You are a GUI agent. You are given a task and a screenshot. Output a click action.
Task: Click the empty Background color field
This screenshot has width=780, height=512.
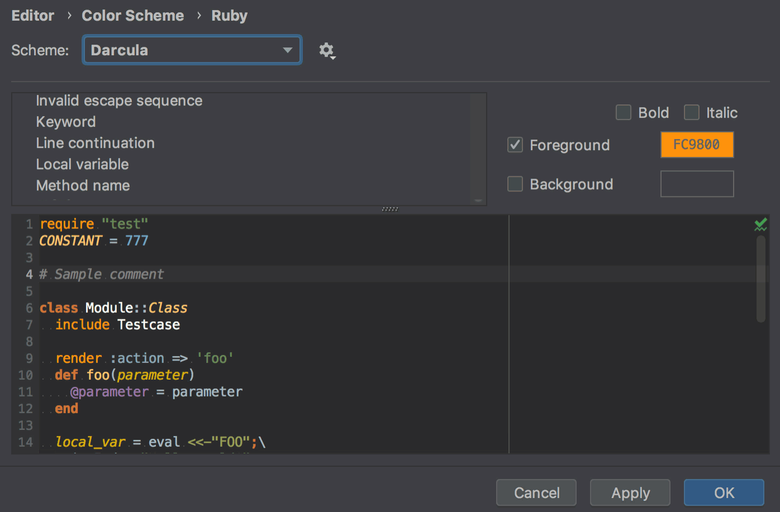[697, 184]
